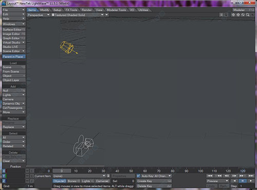Switch selection mode to Objects

point(60,181)
